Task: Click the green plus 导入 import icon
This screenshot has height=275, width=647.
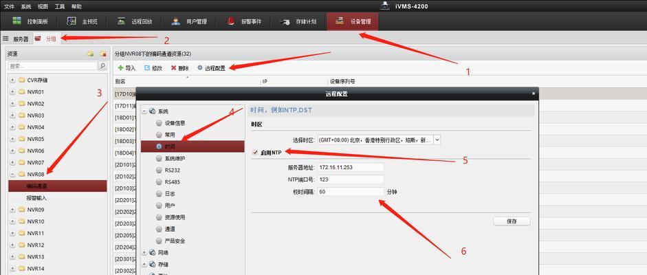Action: coord(120,68)
